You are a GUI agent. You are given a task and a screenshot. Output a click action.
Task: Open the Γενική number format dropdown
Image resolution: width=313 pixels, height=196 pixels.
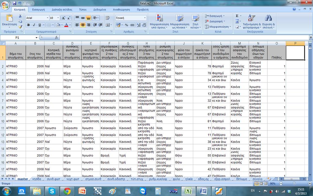[x=145, y=18]
